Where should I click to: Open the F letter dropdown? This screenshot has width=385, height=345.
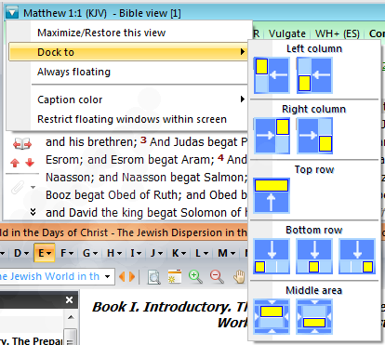(x=67, y=253)
